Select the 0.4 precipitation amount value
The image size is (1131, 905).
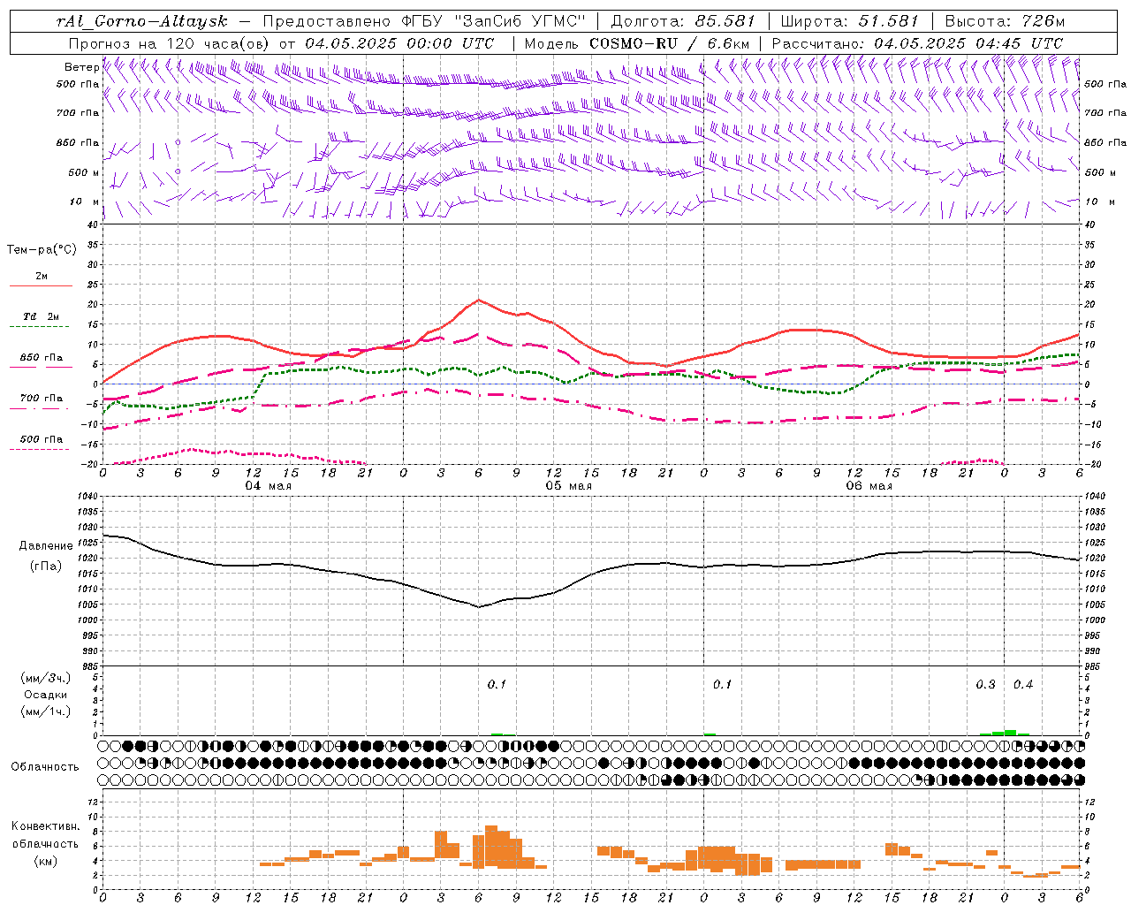click(x=1023, y=685)
